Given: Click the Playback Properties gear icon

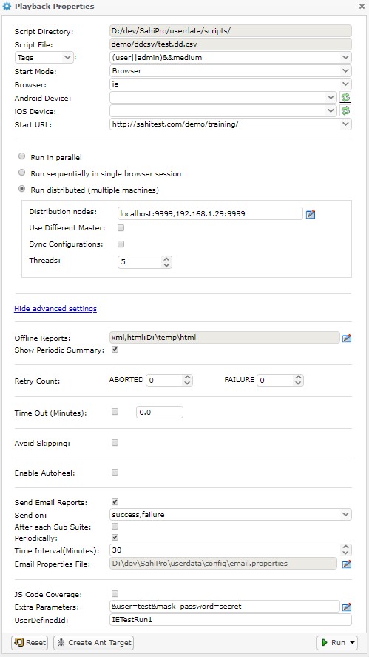Looking at the screenshot, I should 7,6.
